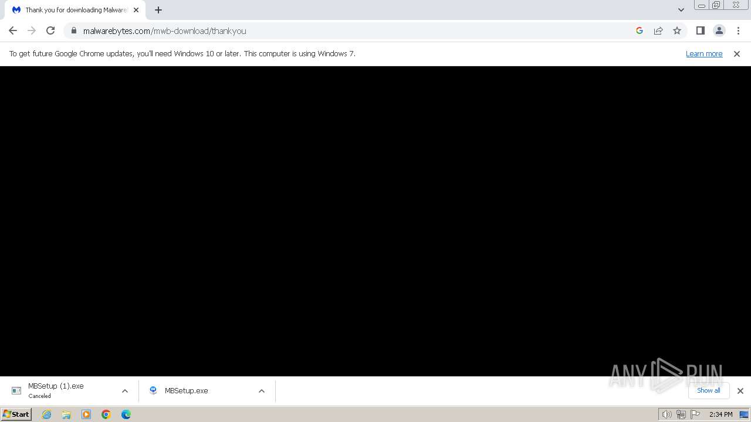Click the MBSetup.exe file icon
The image size is (751, 422).
point(153,391)
